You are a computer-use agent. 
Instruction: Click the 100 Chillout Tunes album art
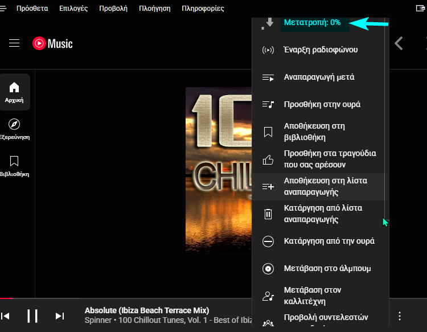[x=219, y=169]
